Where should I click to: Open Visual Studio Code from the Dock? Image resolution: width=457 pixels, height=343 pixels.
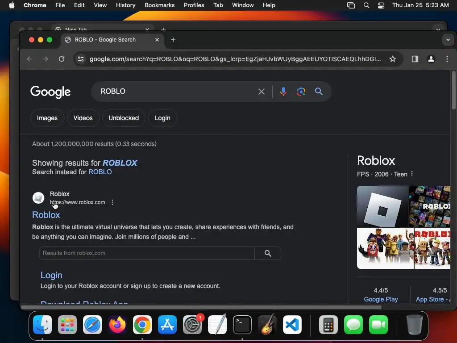(x=292, y=325)
